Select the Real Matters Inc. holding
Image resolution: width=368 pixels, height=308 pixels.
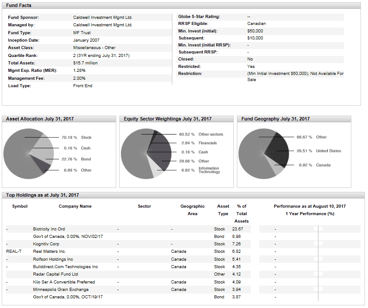[x=49, y=251]
